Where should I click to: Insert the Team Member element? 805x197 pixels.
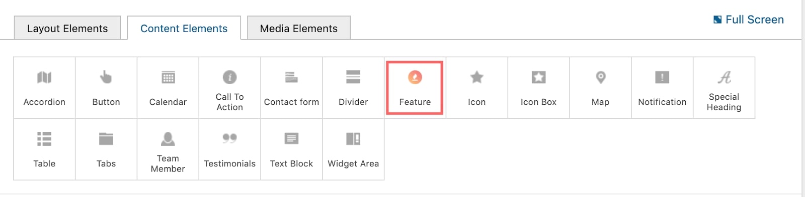point(168,149)
